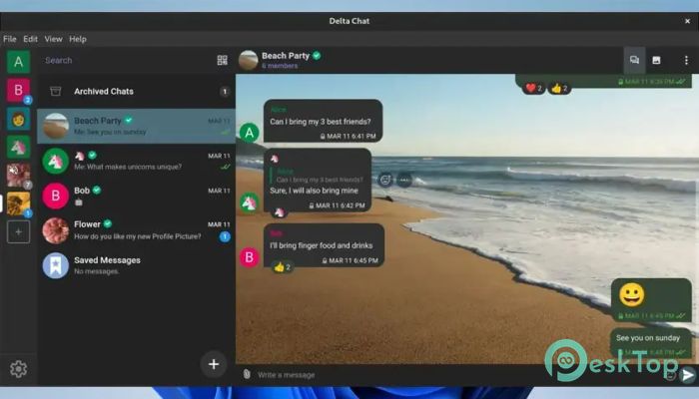Open the File menu
Viewport: 699px width, 399px height.
pos(9,39)
